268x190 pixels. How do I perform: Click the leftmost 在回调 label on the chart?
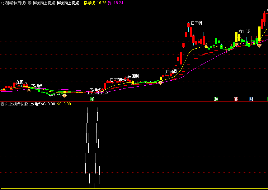(22, 82)
